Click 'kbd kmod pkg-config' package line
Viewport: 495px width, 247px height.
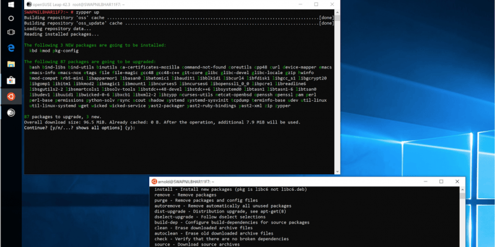coord(54,51)
